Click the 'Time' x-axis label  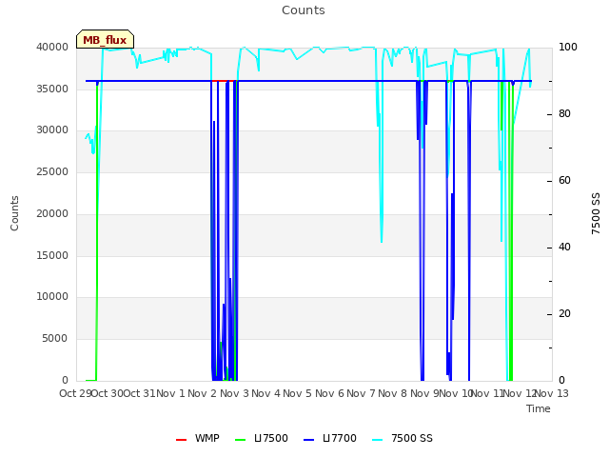tap(539, 408)
